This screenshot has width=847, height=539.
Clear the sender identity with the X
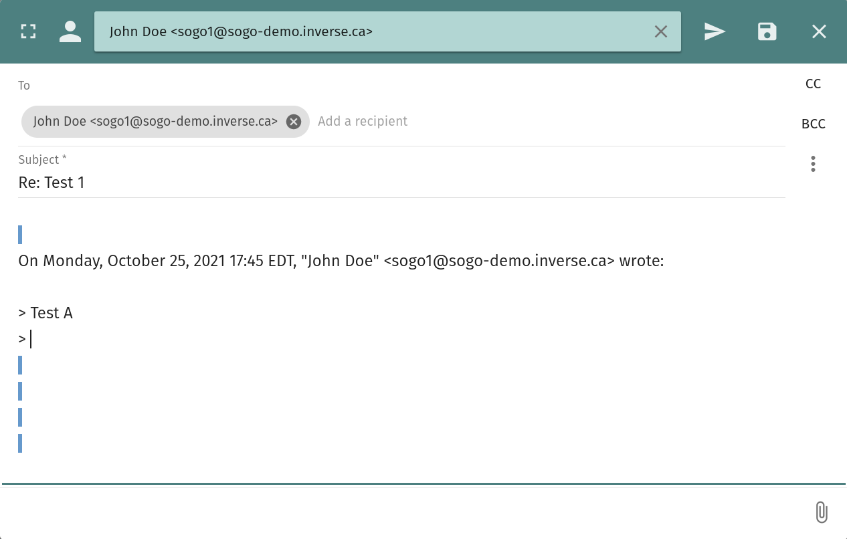(660, 31)
